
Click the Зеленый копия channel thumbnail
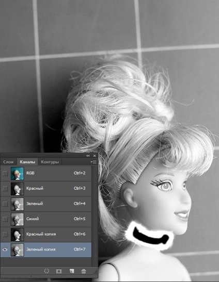pyautogui.click(x=18, y=250)
